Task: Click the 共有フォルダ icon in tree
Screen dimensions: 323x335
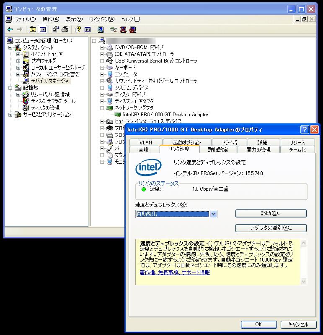Action: [x=26, y=61]
